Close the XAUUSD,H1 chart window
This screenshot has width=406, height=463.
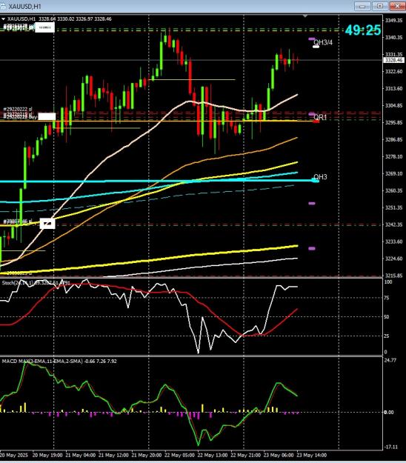tap(397, 6)
